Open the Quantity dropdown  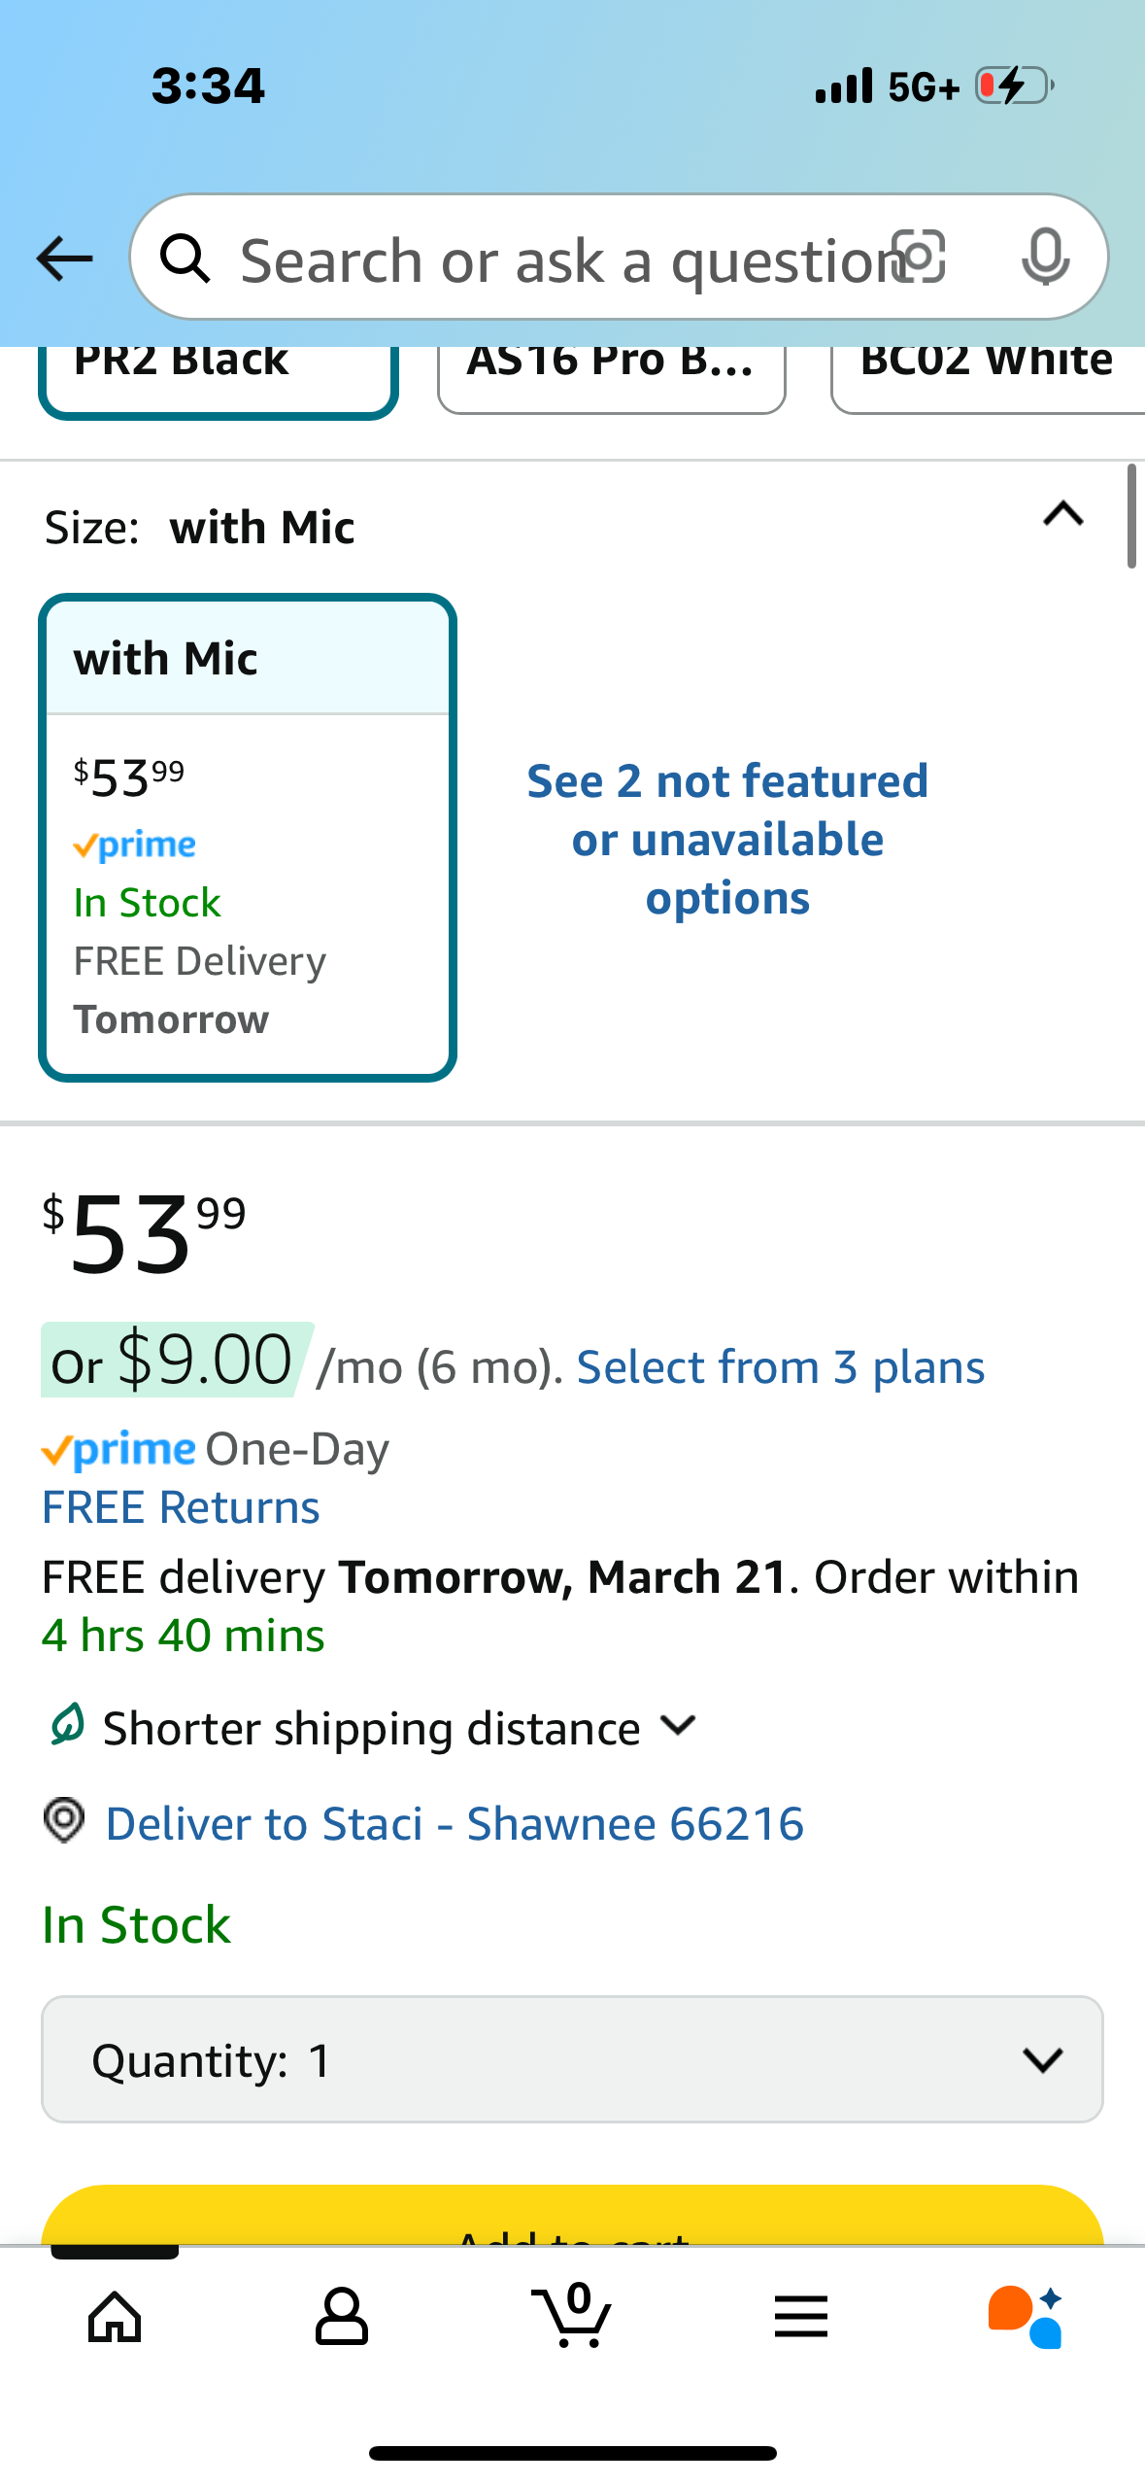[572, 2059]
